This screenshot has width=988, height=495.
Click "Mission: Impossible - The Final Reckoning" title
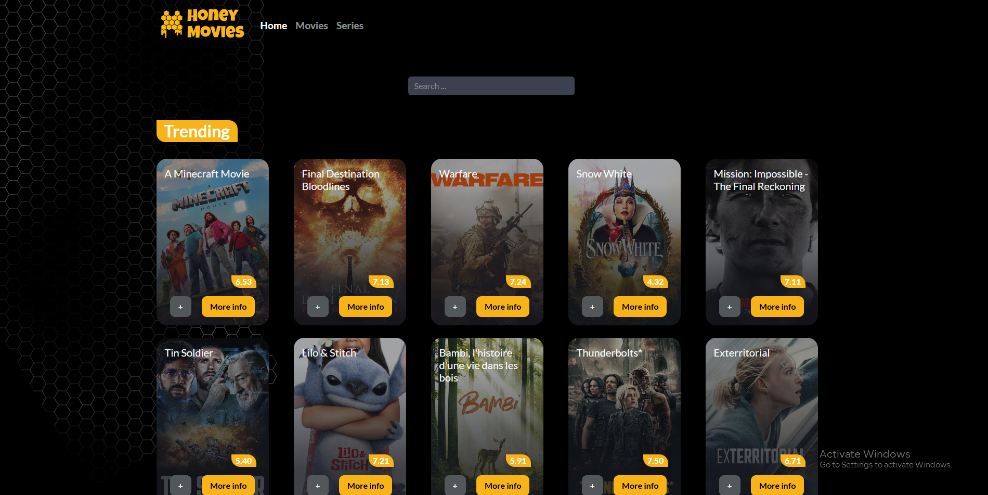pos(761,180)
